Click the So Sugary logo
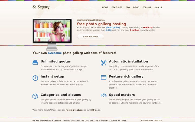Screen dimensions: 195x122 tap(41, 7)
